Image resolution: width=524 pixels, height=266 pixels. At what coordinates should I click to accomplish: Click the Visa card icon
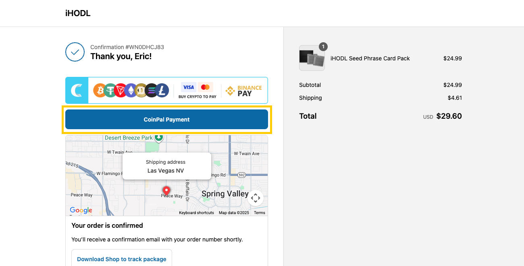click(x=188, y=87)
